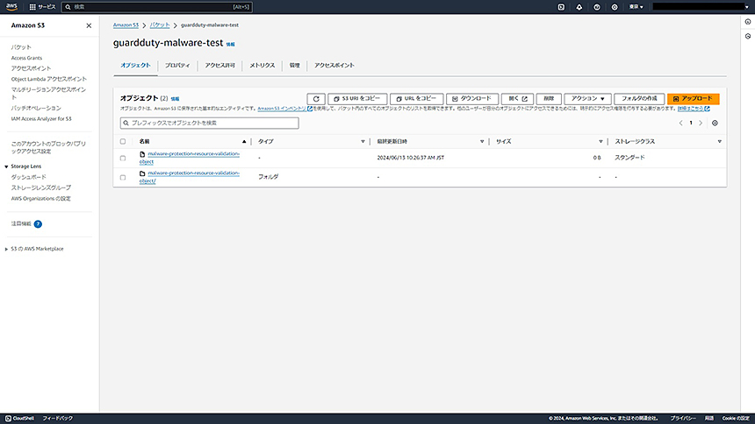755x424 pixels.
Task: Click Feedback in the bottom bar
Action: pos(58,418)
